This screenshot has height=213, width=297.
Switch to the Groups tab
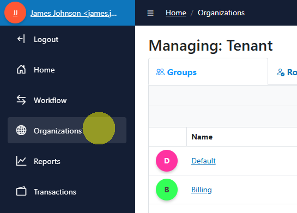point(208,72)
